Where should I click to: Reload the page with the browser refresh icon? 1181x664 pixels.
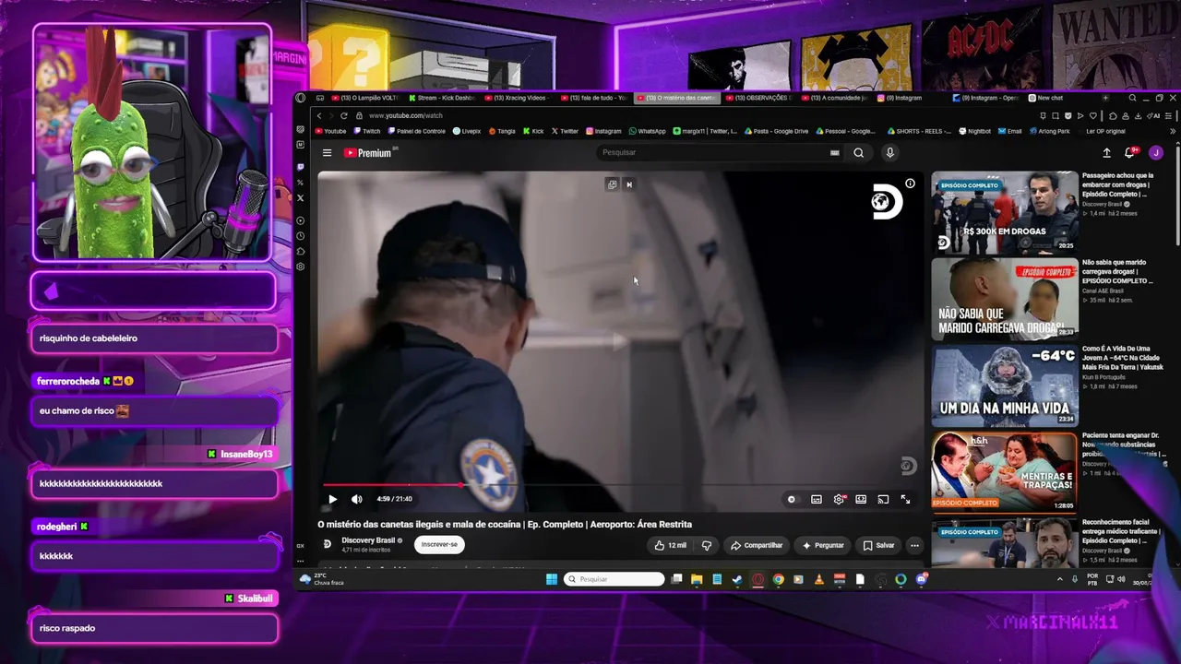point(344,115)
